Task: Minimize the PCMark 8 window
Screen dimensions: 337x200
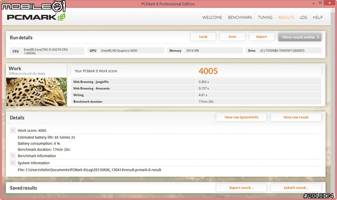Action: click(314, 4)
